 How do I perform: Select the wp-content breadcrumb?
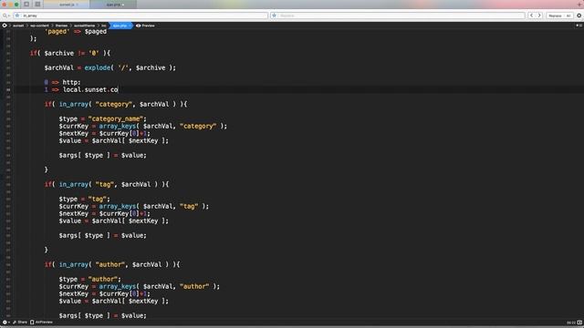coord(39,26)
